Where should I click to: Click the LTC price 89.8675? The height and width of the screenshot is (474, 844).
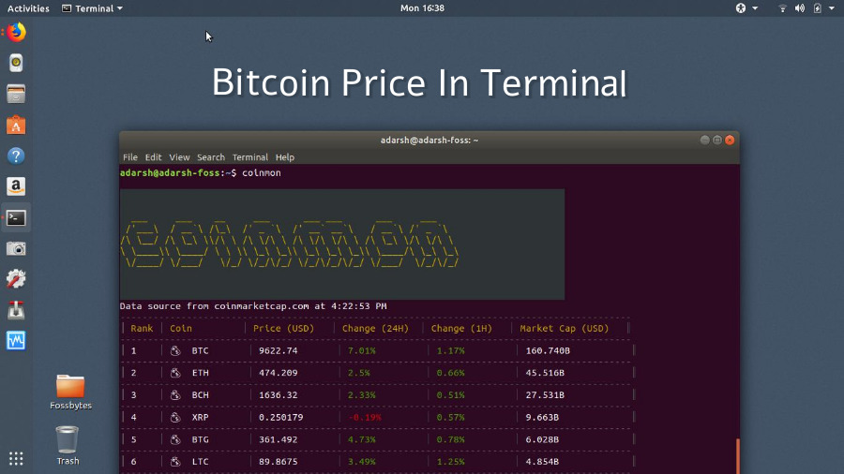(x=279, y=462)
